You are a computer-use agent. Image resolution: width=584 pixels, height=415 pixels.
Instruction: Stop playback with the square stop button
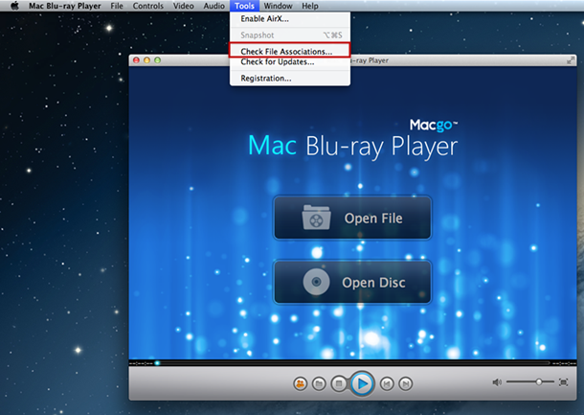(x=339, y=383)
